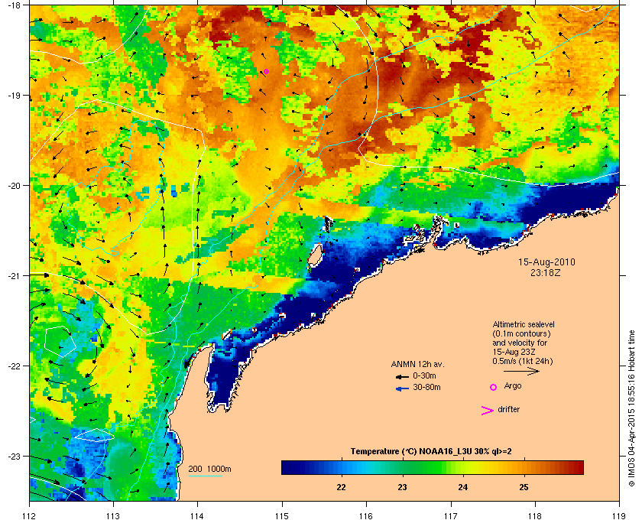Click the 'drifter' legend label
Viewport: 642px width, 520px height.
tap(508, 409)
